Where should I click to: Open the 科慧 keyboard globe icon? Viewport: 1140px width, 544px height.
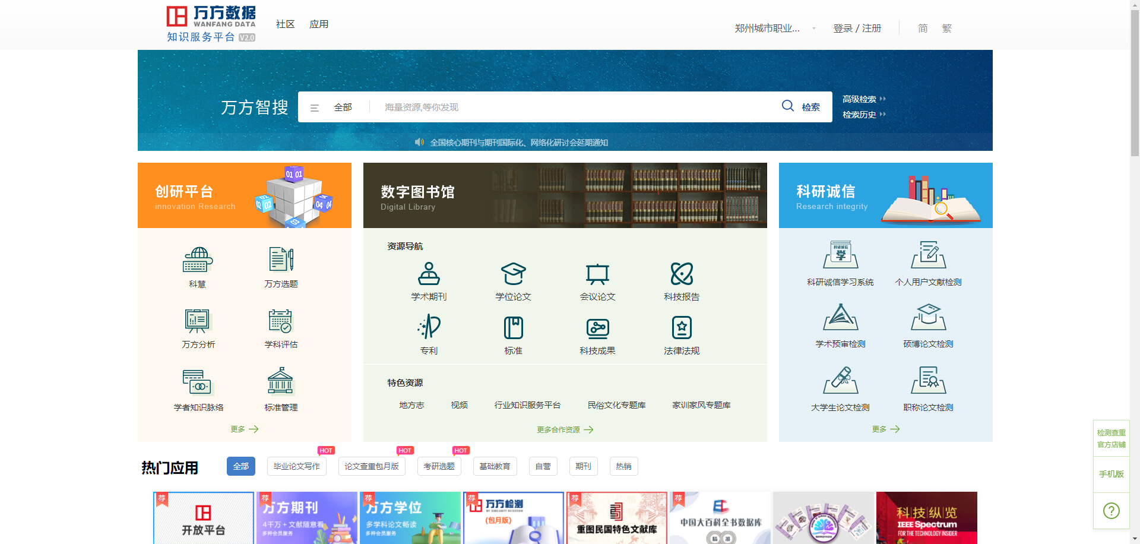[x=197, y=260]
